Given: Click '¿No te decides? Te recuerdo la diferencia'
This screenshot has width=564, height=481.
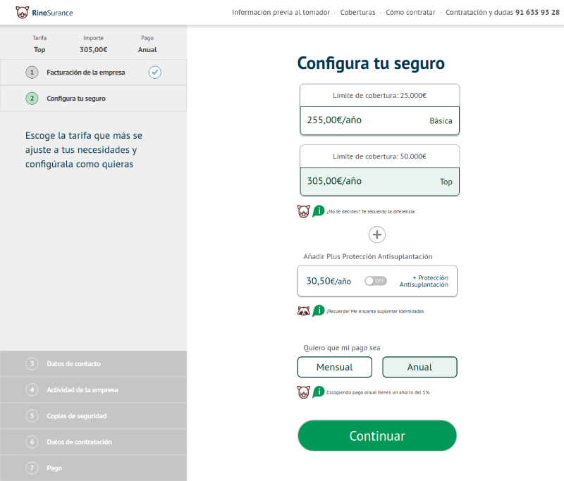Looking at the screenshot, I should 371,211.
